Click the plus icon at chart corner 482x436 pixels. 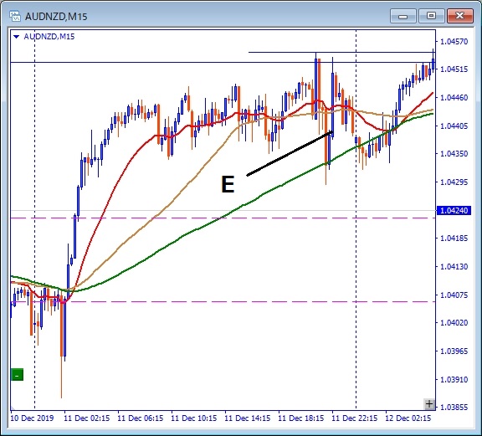tap(429, 403)
